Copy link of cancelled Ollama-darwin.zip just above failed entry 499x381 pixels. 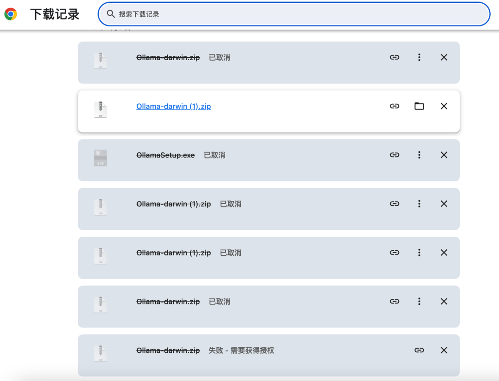point(394,302)
